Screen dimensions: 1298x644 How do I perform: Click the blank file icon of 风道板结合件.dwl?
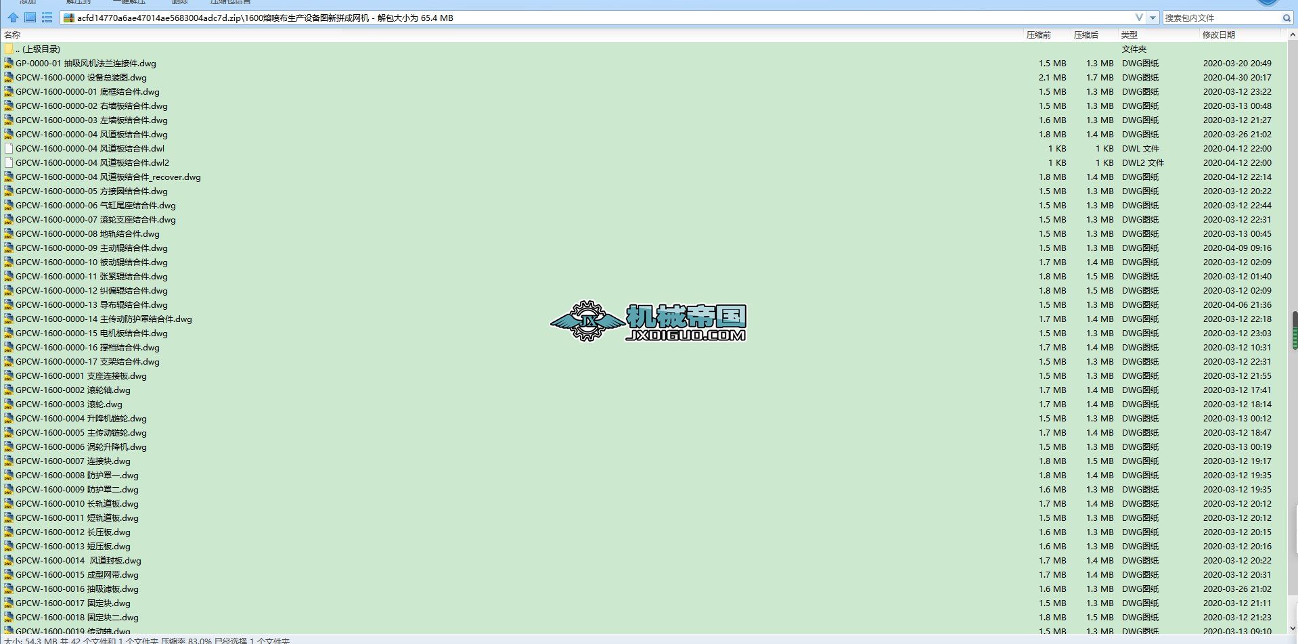(x=9, y=149)
